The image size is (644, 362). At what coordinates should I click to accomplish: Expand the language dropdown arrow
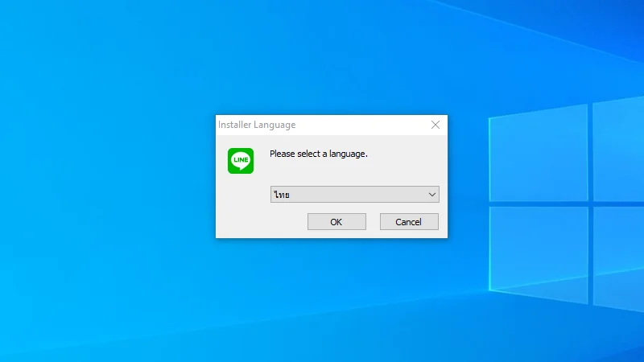coord(432,195)
